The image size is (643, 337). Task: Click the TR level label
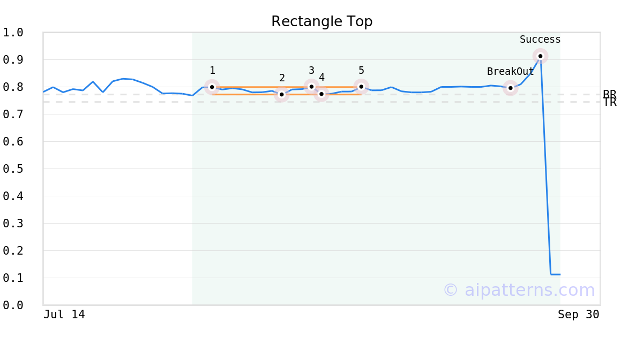point(609,103)
